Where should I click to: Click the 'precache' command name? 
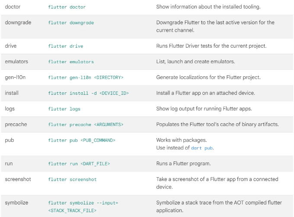(16, 124)
